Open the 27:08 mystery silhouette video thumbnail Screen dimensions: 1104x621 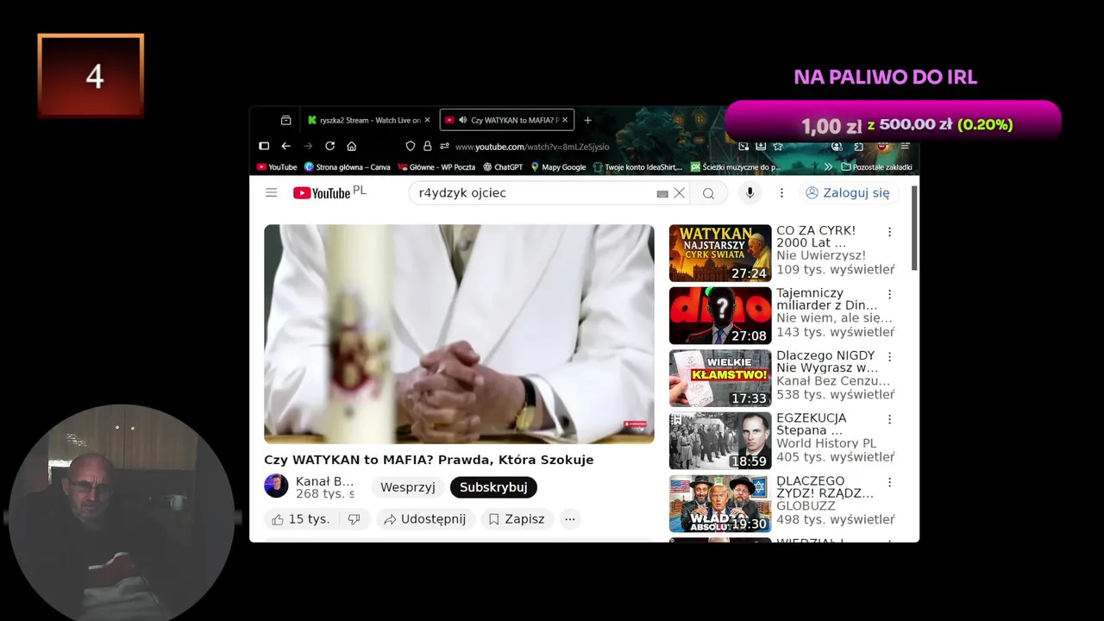pos(720,316)
